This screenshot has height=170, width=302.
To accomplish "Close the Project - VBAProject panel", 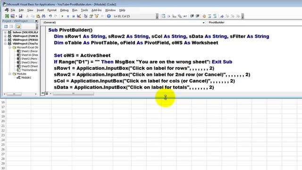I will [36, 21].
